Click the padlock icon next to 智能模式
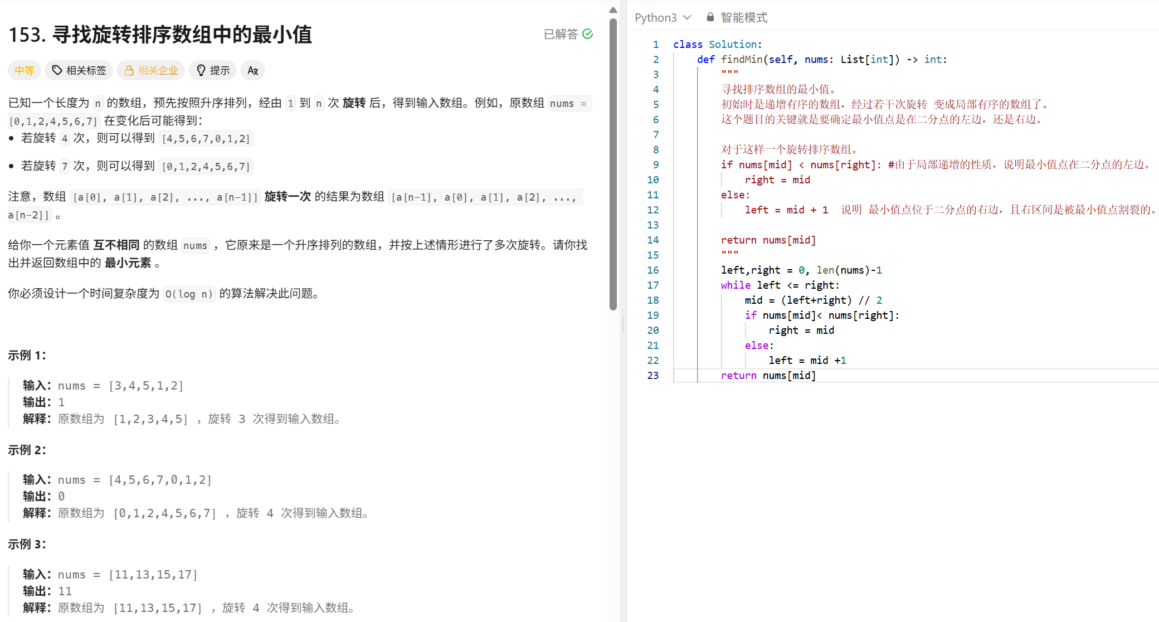Image resolution: width=1159 pixels, height=622 pixels. pyautogui.click(x=710, y=17)
